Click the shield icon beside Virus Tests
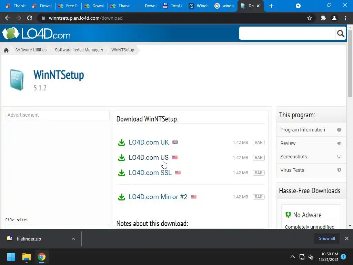 pos(339,170)
